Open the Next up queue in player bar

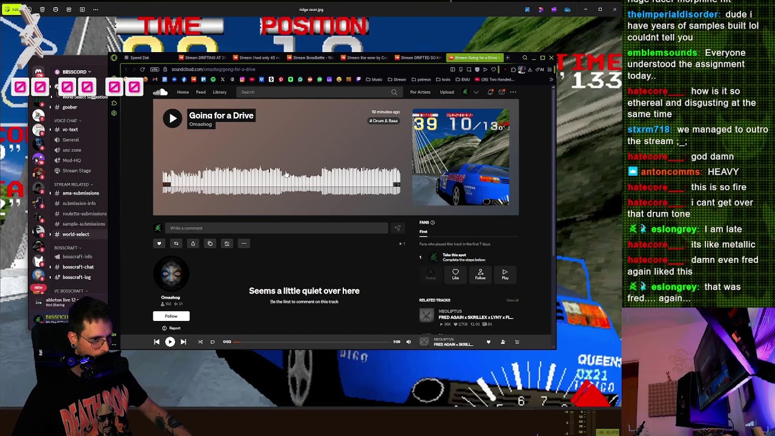517,342
